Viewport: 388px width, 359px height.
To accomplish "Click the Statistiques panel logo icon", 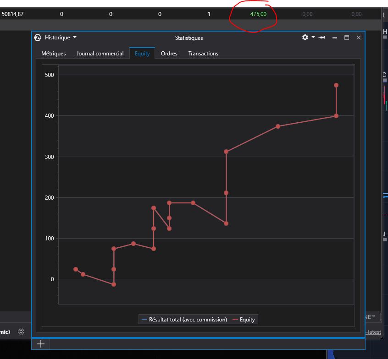I will (38, 38).
